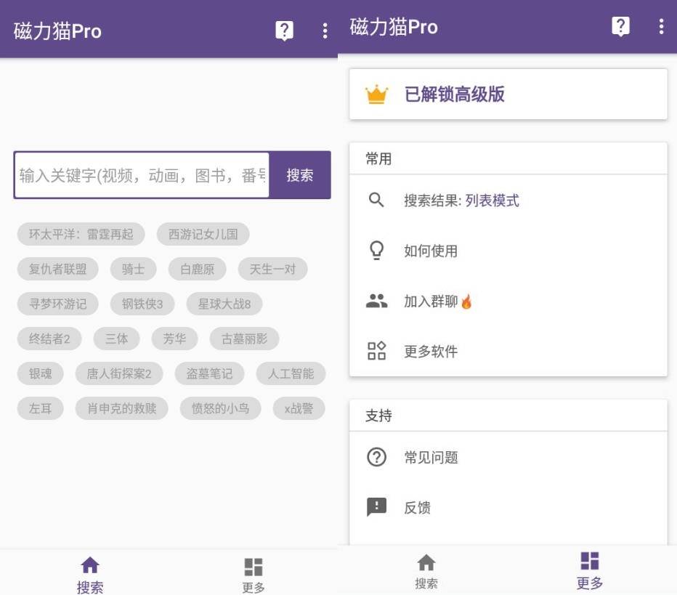Switch to the 更多 tab at the bottom
The image size is (677, 595).
588,570
